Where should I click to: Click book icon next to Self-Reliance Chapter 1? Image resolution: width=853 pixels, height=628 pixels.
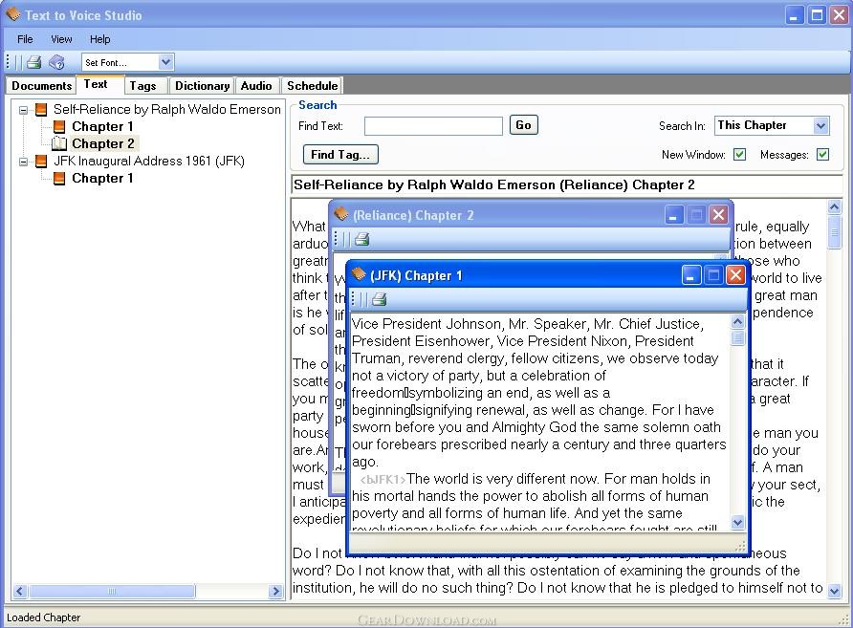coord(59,127)
